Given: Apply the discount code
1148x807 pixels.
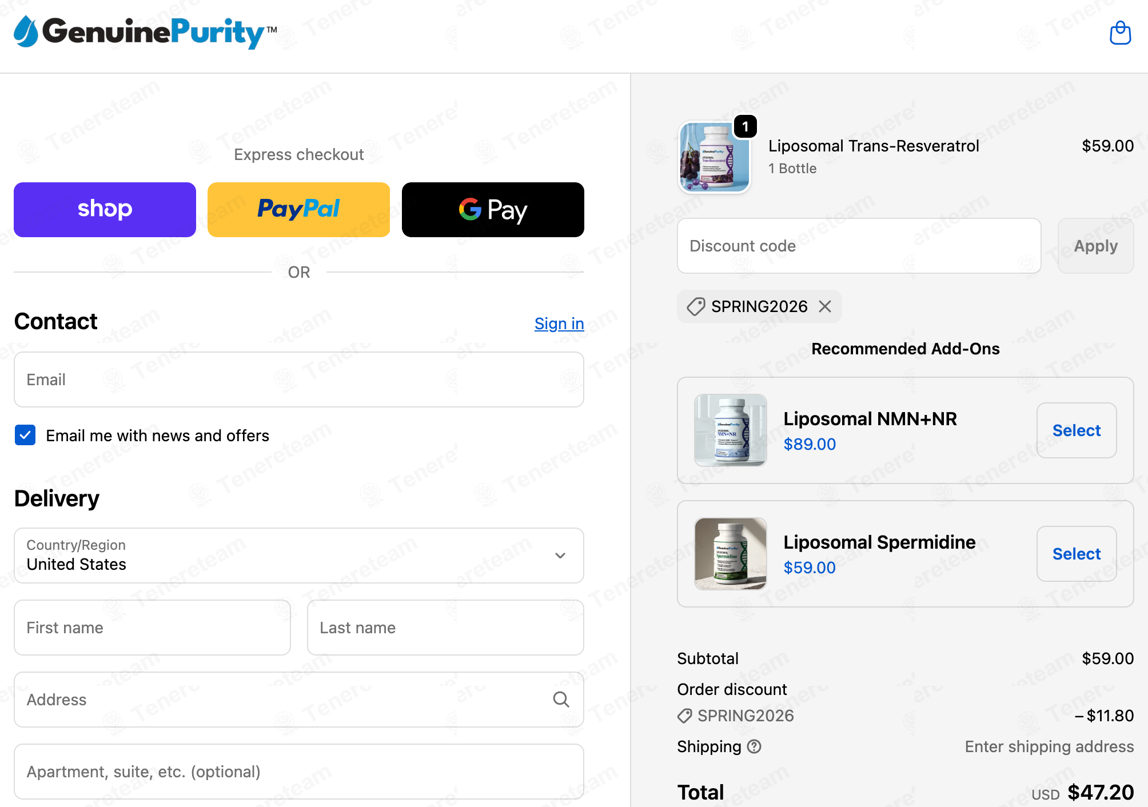Looking at the screenshot, I should (1095, 246).
